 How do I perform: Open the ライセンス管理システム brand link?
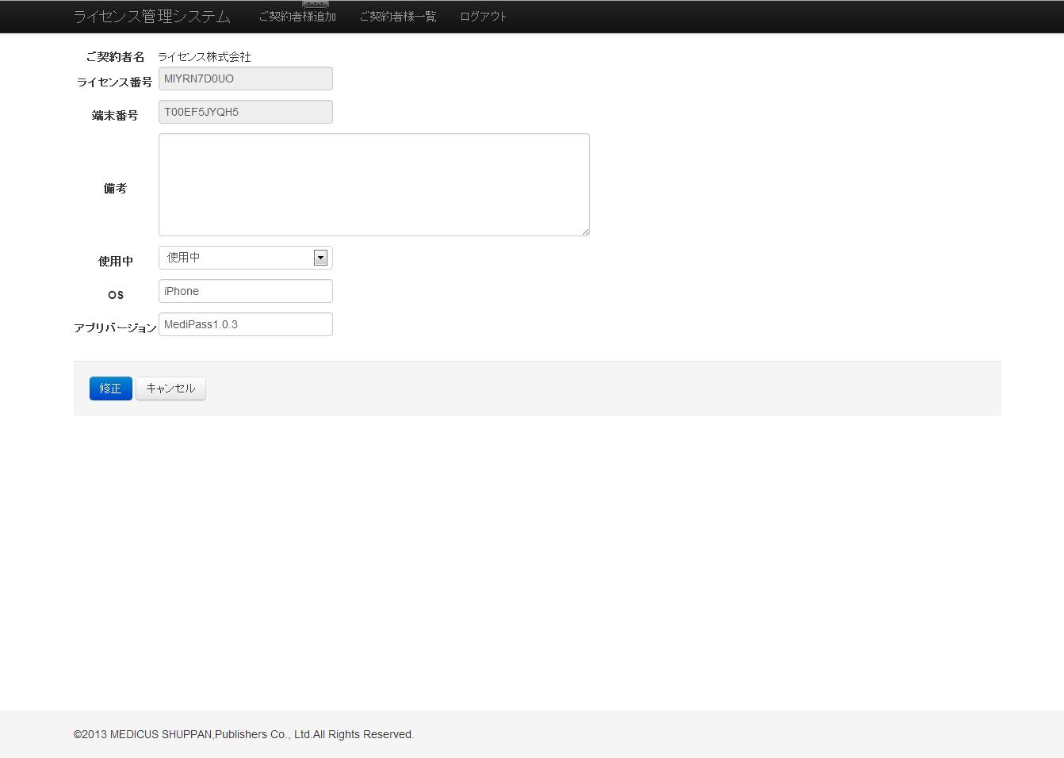(x=152, y=17)
